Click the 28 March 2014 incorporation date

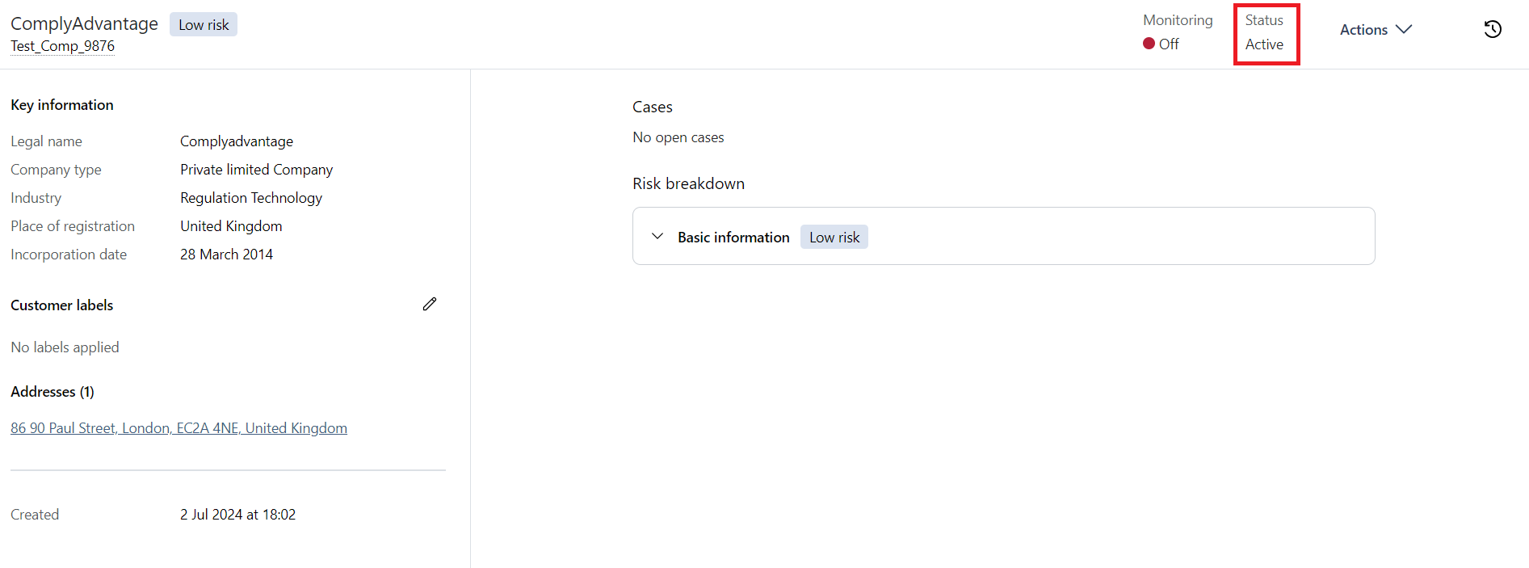tap(226, 255)
